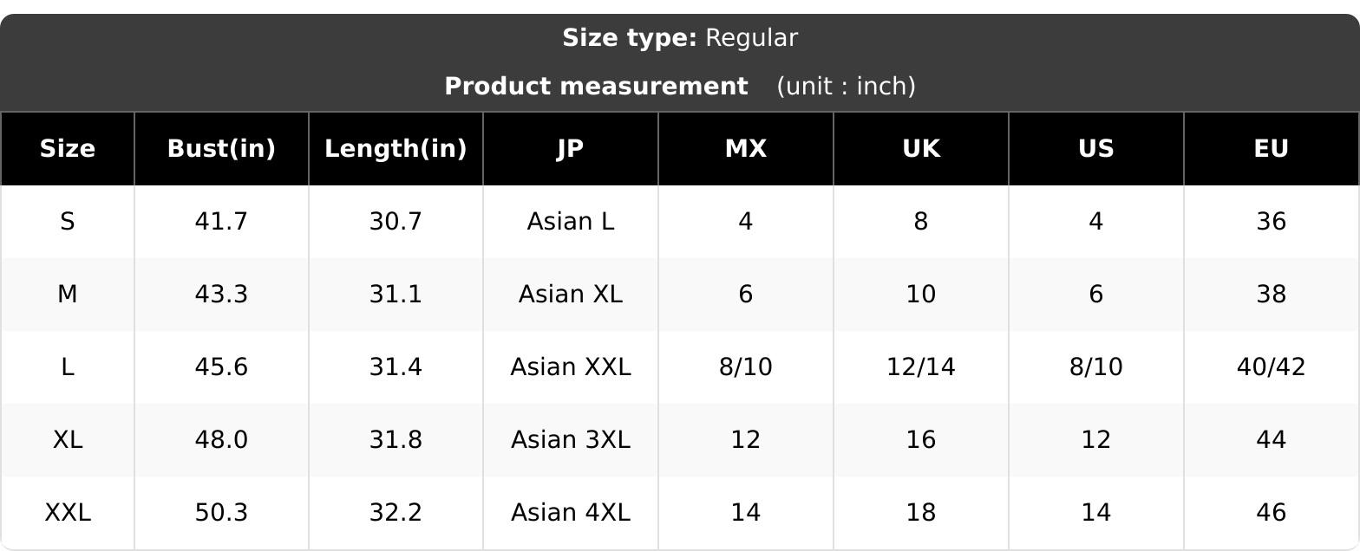Select the UK column header
1360x551 pixels.
[x=921, y=149]
